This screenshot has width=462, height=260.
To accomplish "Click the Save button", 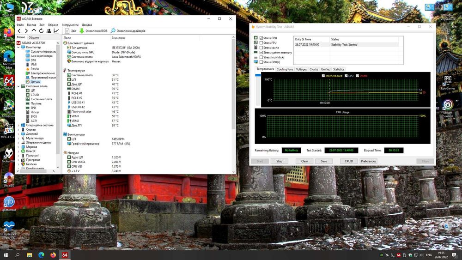I will click(x=323, y=161).
